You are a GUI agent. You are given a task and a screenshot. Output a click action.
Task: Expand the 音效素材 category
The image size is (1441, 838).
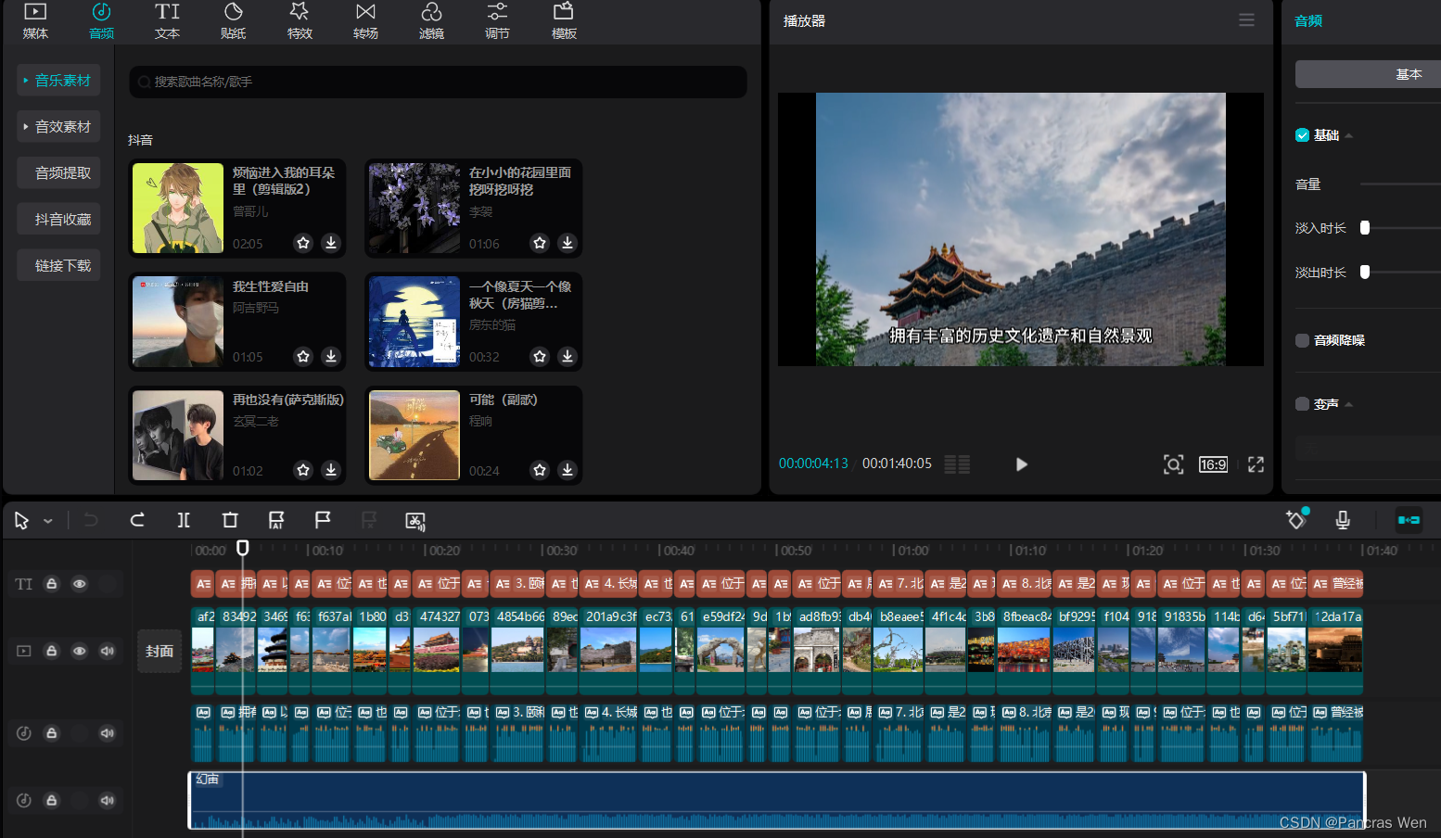pyautogui.click(x=58, y=127)
